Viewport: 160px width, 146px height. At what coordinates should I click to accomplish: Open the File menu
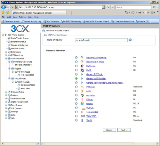click(4, 17)
